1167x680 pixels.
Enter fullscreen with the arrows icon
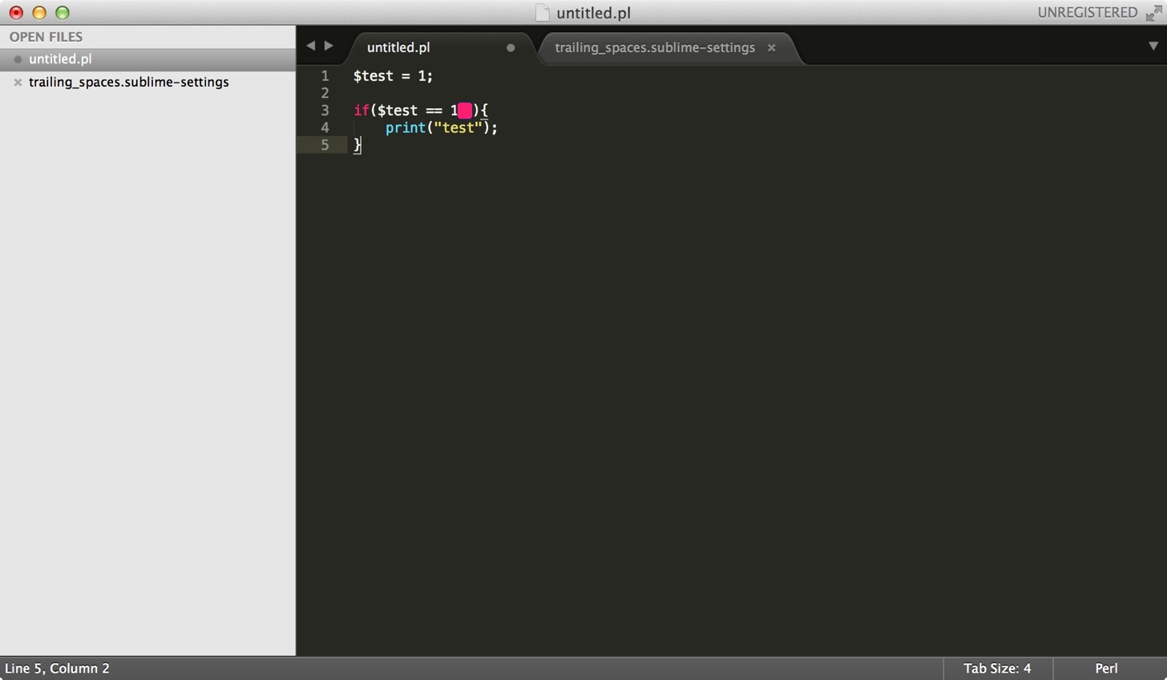[x=1154, y=13]
